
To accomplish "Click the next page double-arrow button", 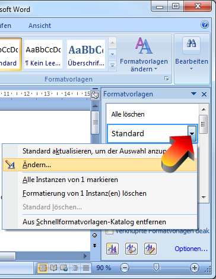I will (x=95, y=246).
